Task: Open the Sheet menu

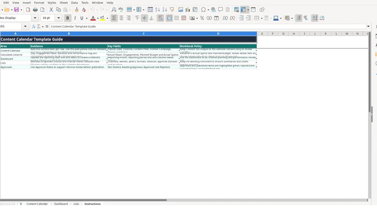Action: coord(64,3)
